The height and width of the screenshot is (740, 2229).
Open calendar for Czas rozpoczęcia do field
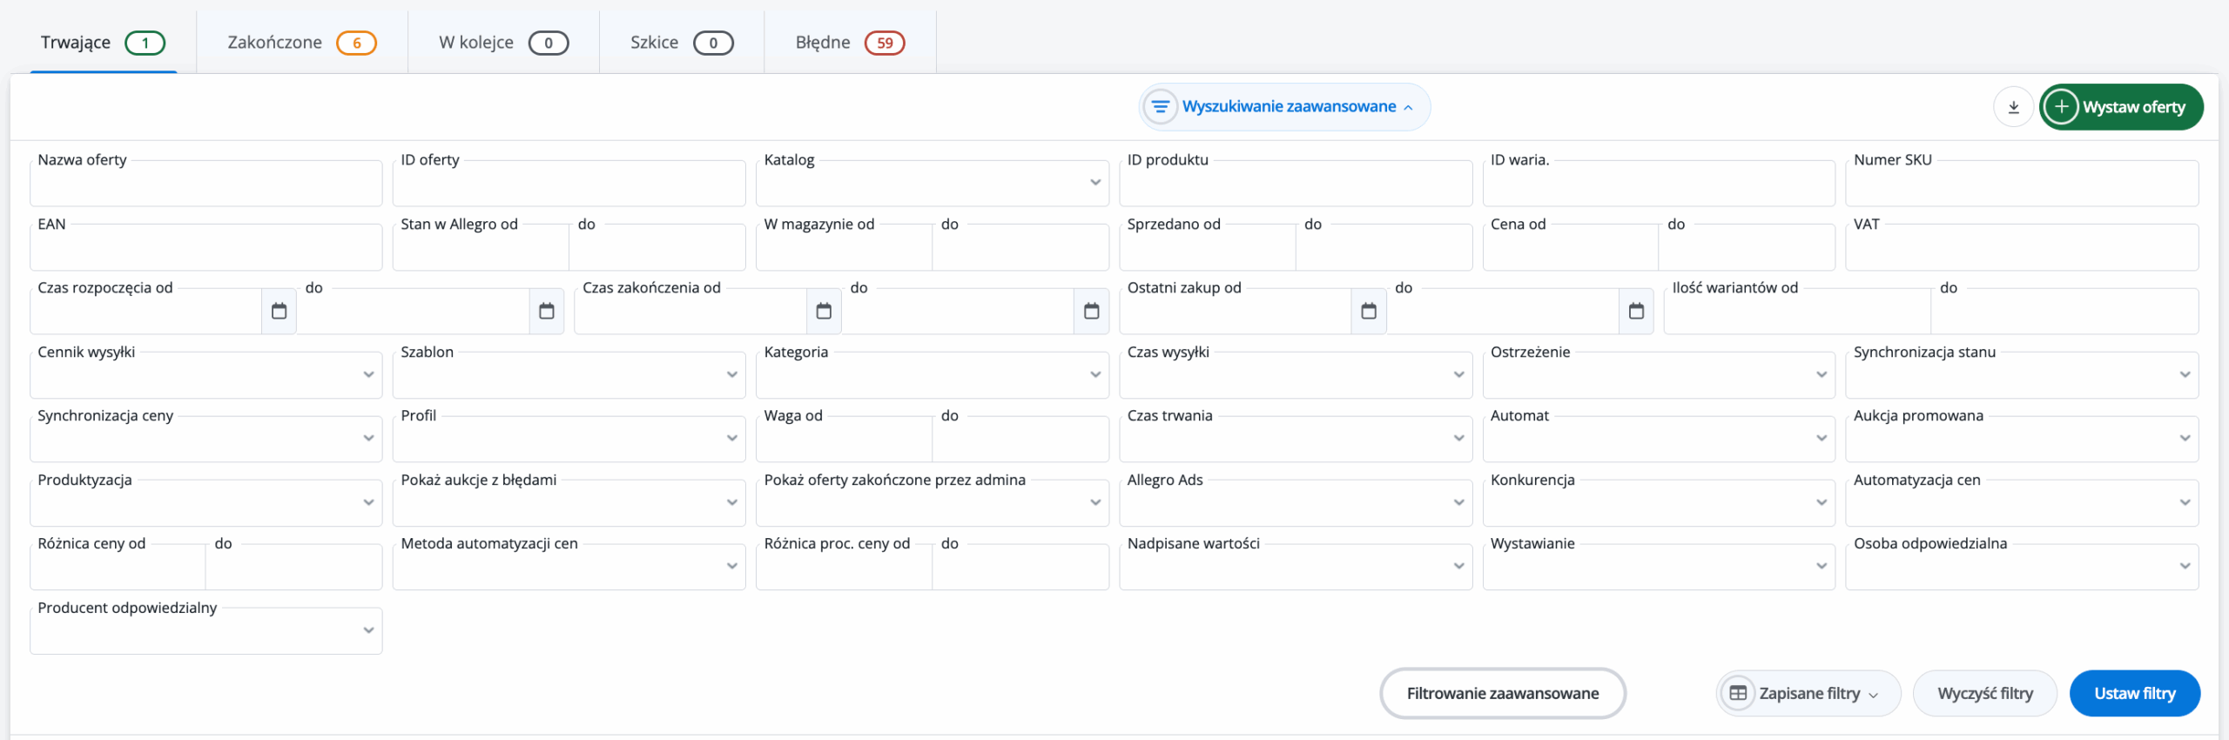tap(546, 311)
